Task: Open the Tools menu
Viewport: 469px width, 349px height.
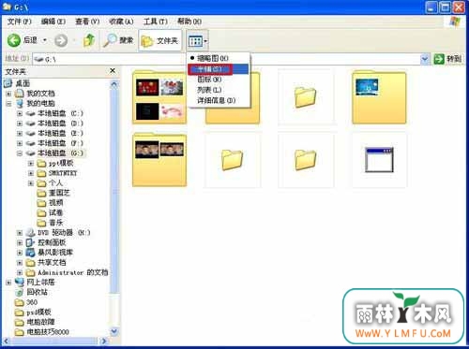Action: (x=155, y=22)
